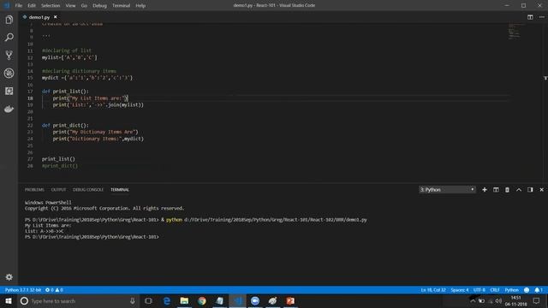
Task: Change file encoding via UTF-8
Action: (x=479, y=290)
